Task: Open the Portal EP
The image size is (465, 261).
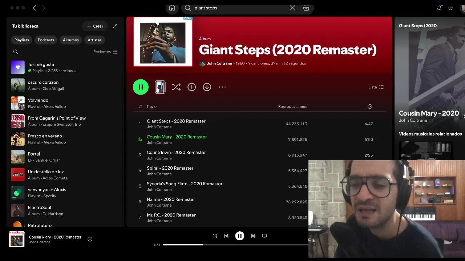Action: [65, 157]
